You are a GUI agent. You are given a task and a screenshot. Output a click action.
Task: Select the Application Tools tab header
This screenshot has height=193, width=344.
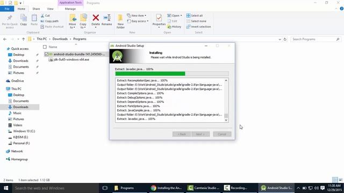point(70,3)
